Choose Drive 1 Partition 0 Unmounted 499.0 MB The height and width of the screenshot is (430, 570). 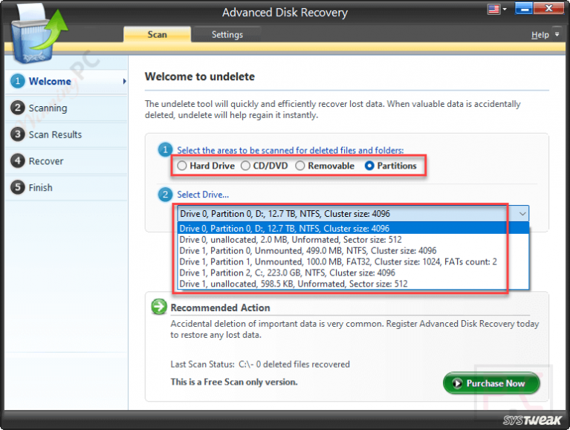coord(352,250)
